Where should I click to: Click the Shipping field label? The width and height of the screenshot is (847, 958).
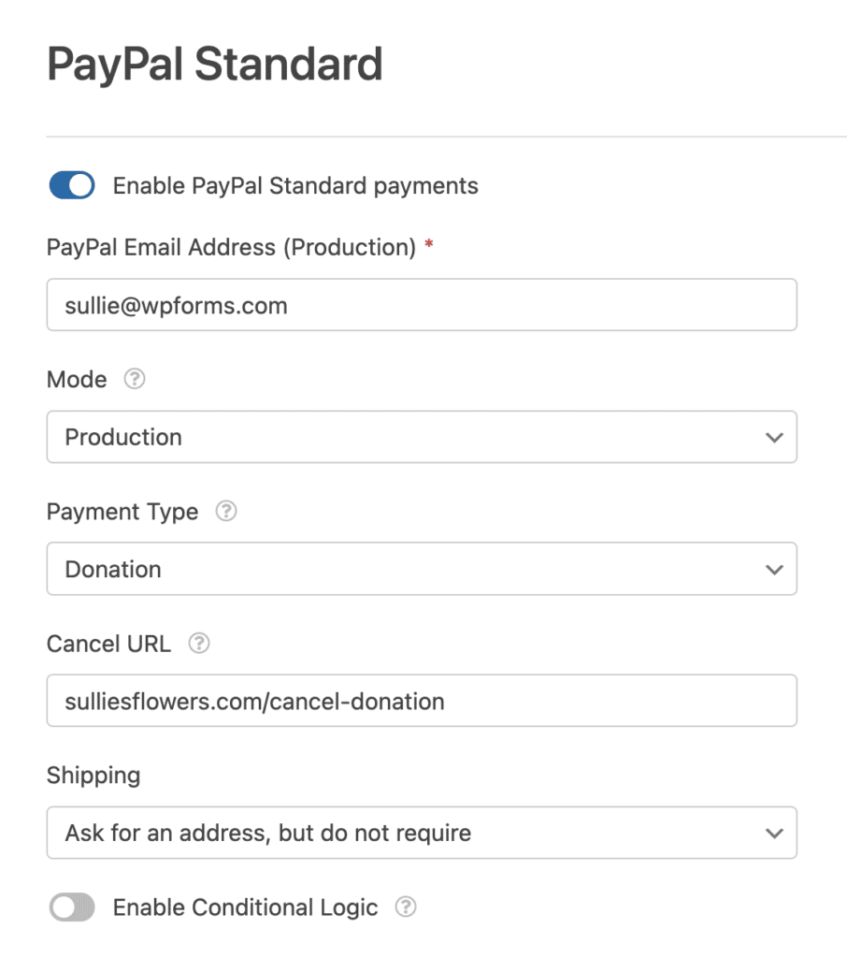[x=93, y=776]
